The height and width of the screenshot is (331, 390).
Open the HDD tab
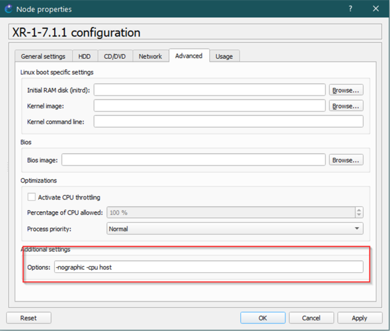click(x=84, y=56)
